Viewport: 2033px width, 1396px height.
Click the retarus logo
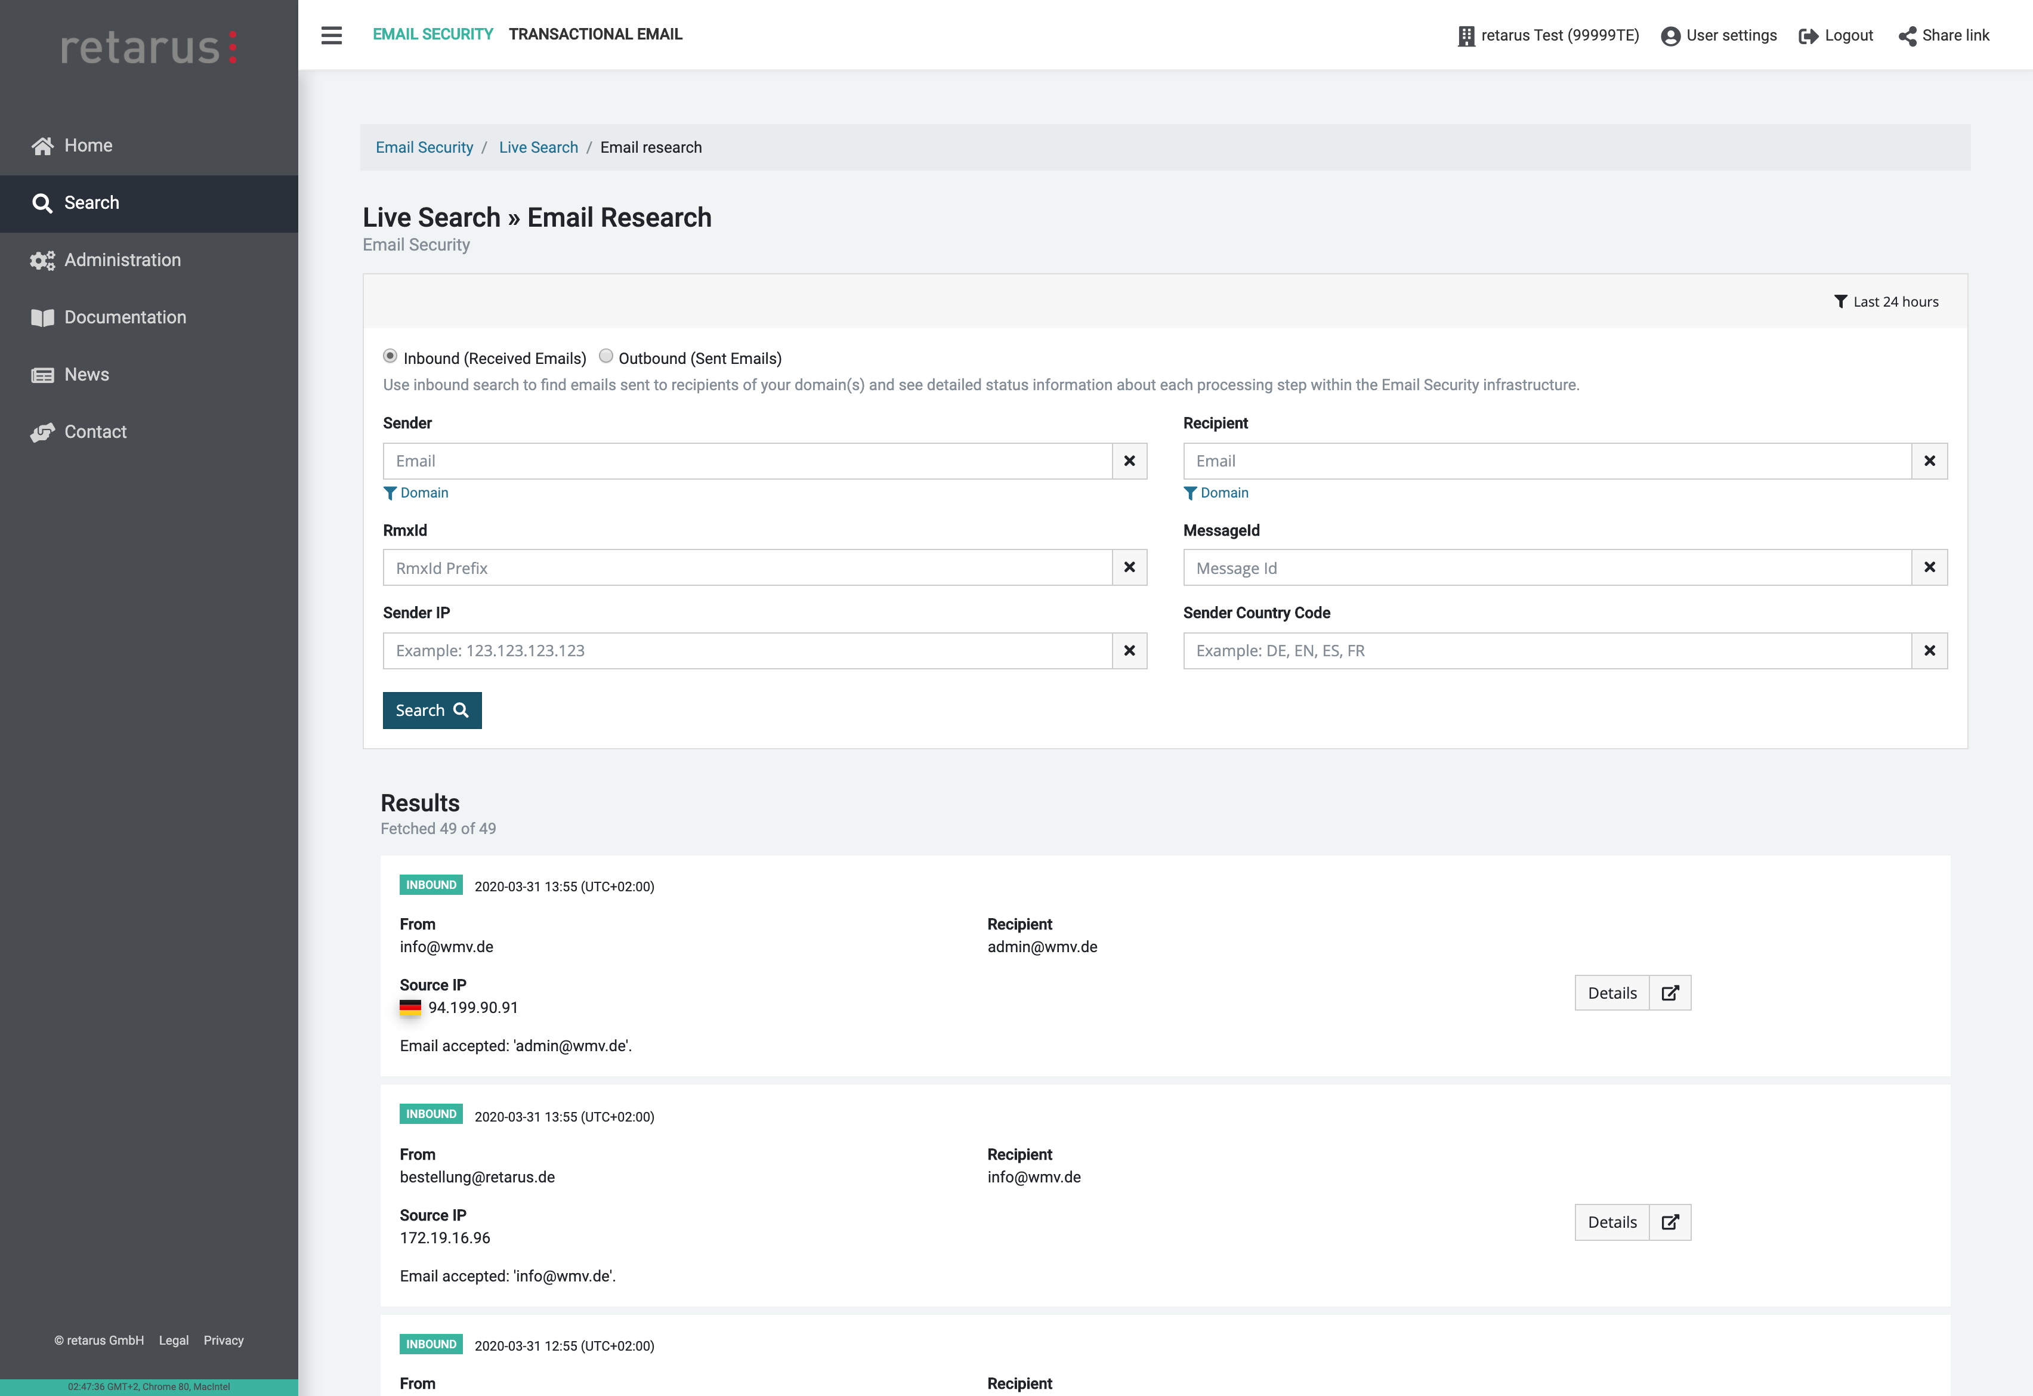[149, 47]
